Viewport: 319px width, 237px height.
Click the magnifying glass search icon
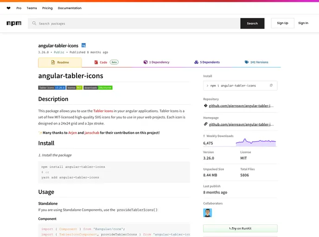34,23
